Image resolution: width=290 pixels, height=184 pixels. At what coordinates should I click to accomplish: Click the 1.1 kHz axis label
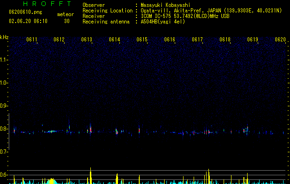point(4,60)
